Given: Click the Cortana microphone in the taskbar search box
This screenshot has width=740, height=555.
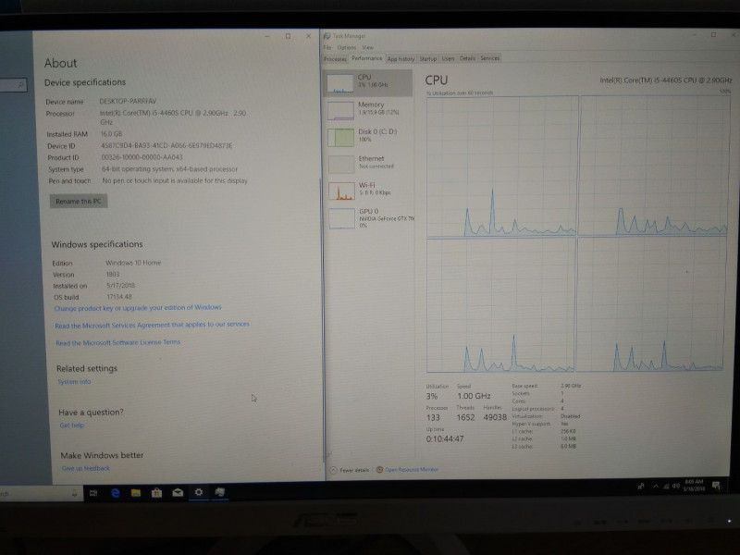Looking at the screenshot, I should pyautogui.click(x=74, y=494).
